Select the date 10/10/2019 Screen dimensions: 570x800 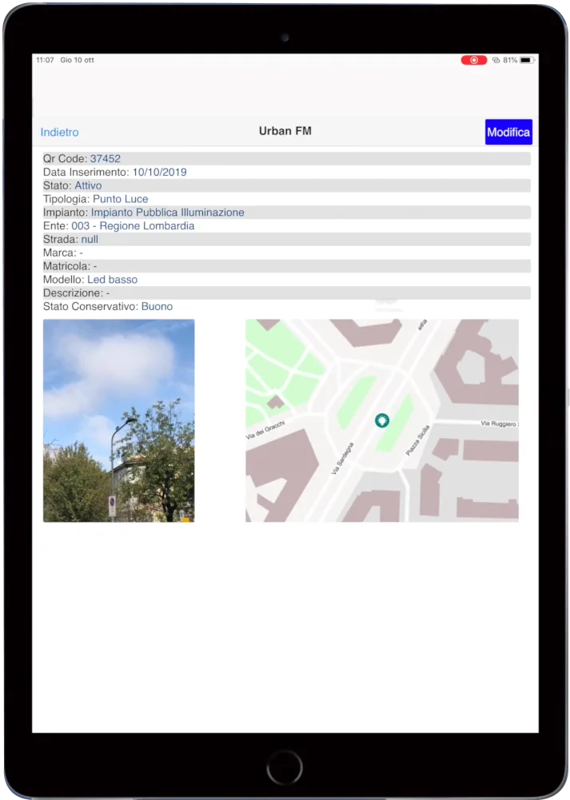tap(160, 172)
